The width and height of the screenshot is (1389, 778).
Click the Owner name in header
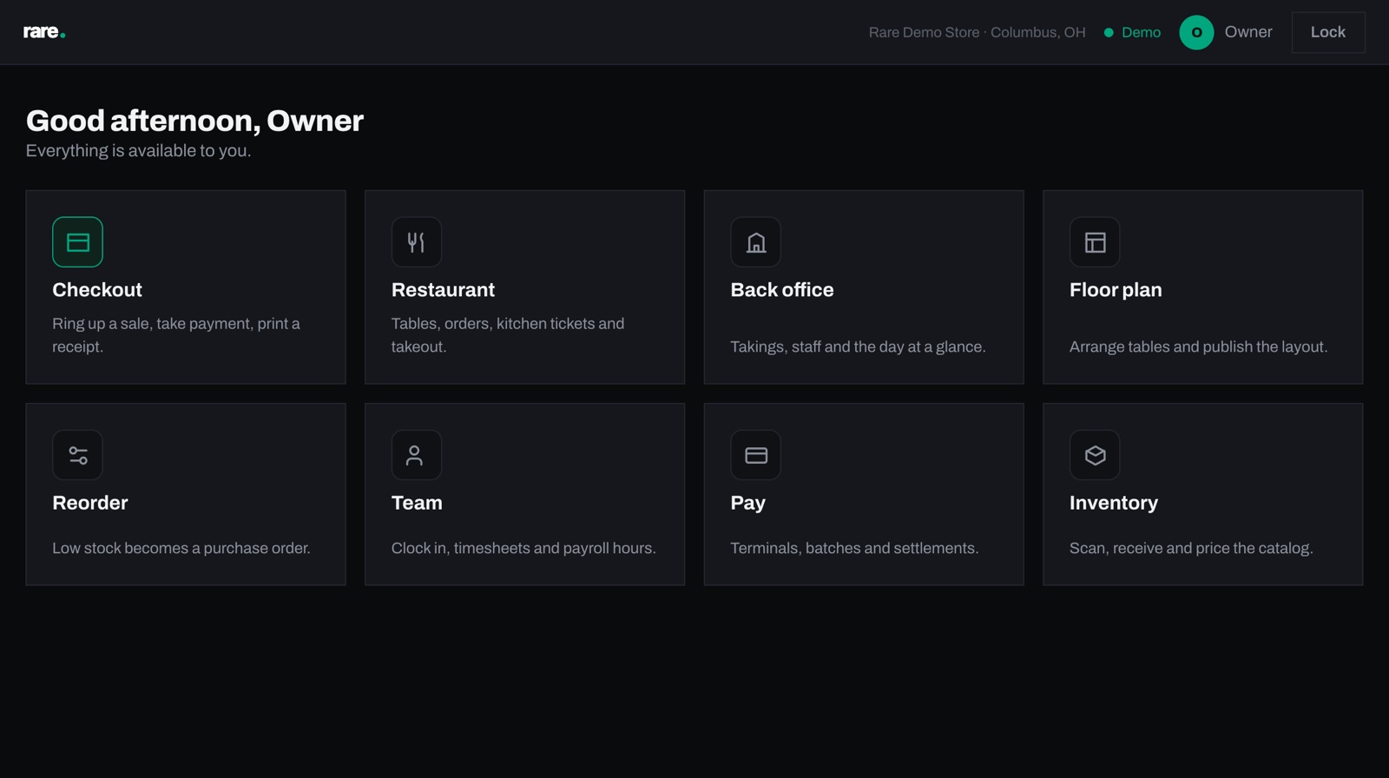point(1248,32)
